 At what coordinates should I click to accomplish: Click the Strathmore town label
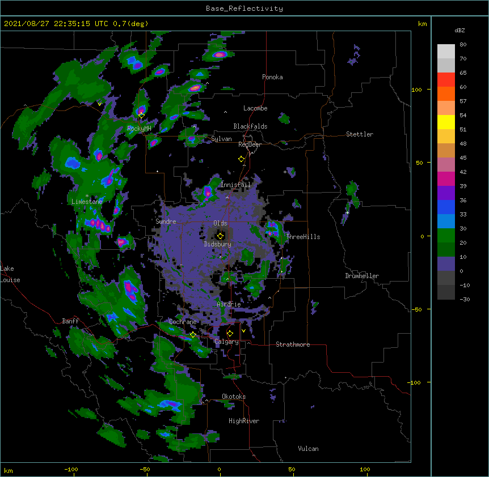[293, 344]
